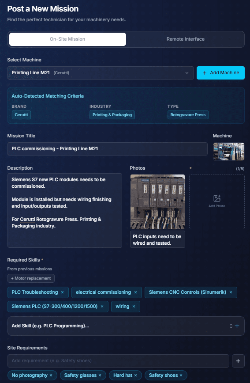Click the Cerutti brand tag
250x383 pixels.
coord(21,115)
